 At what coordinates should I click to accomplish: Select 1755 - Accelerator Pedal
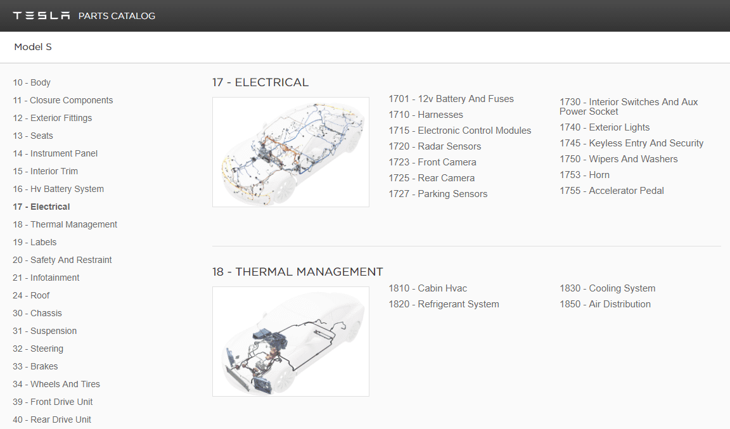(612, 191)
